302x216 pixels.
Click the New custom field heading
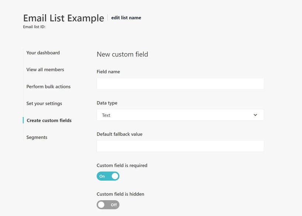pyautogui.click(x=122, y=54)
